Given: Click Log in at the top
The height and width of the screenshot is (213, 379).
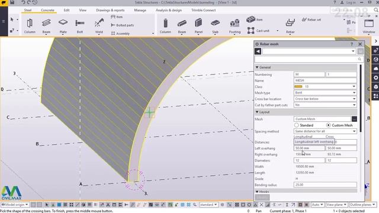Looking at the screenshot, I should (348, 2).
